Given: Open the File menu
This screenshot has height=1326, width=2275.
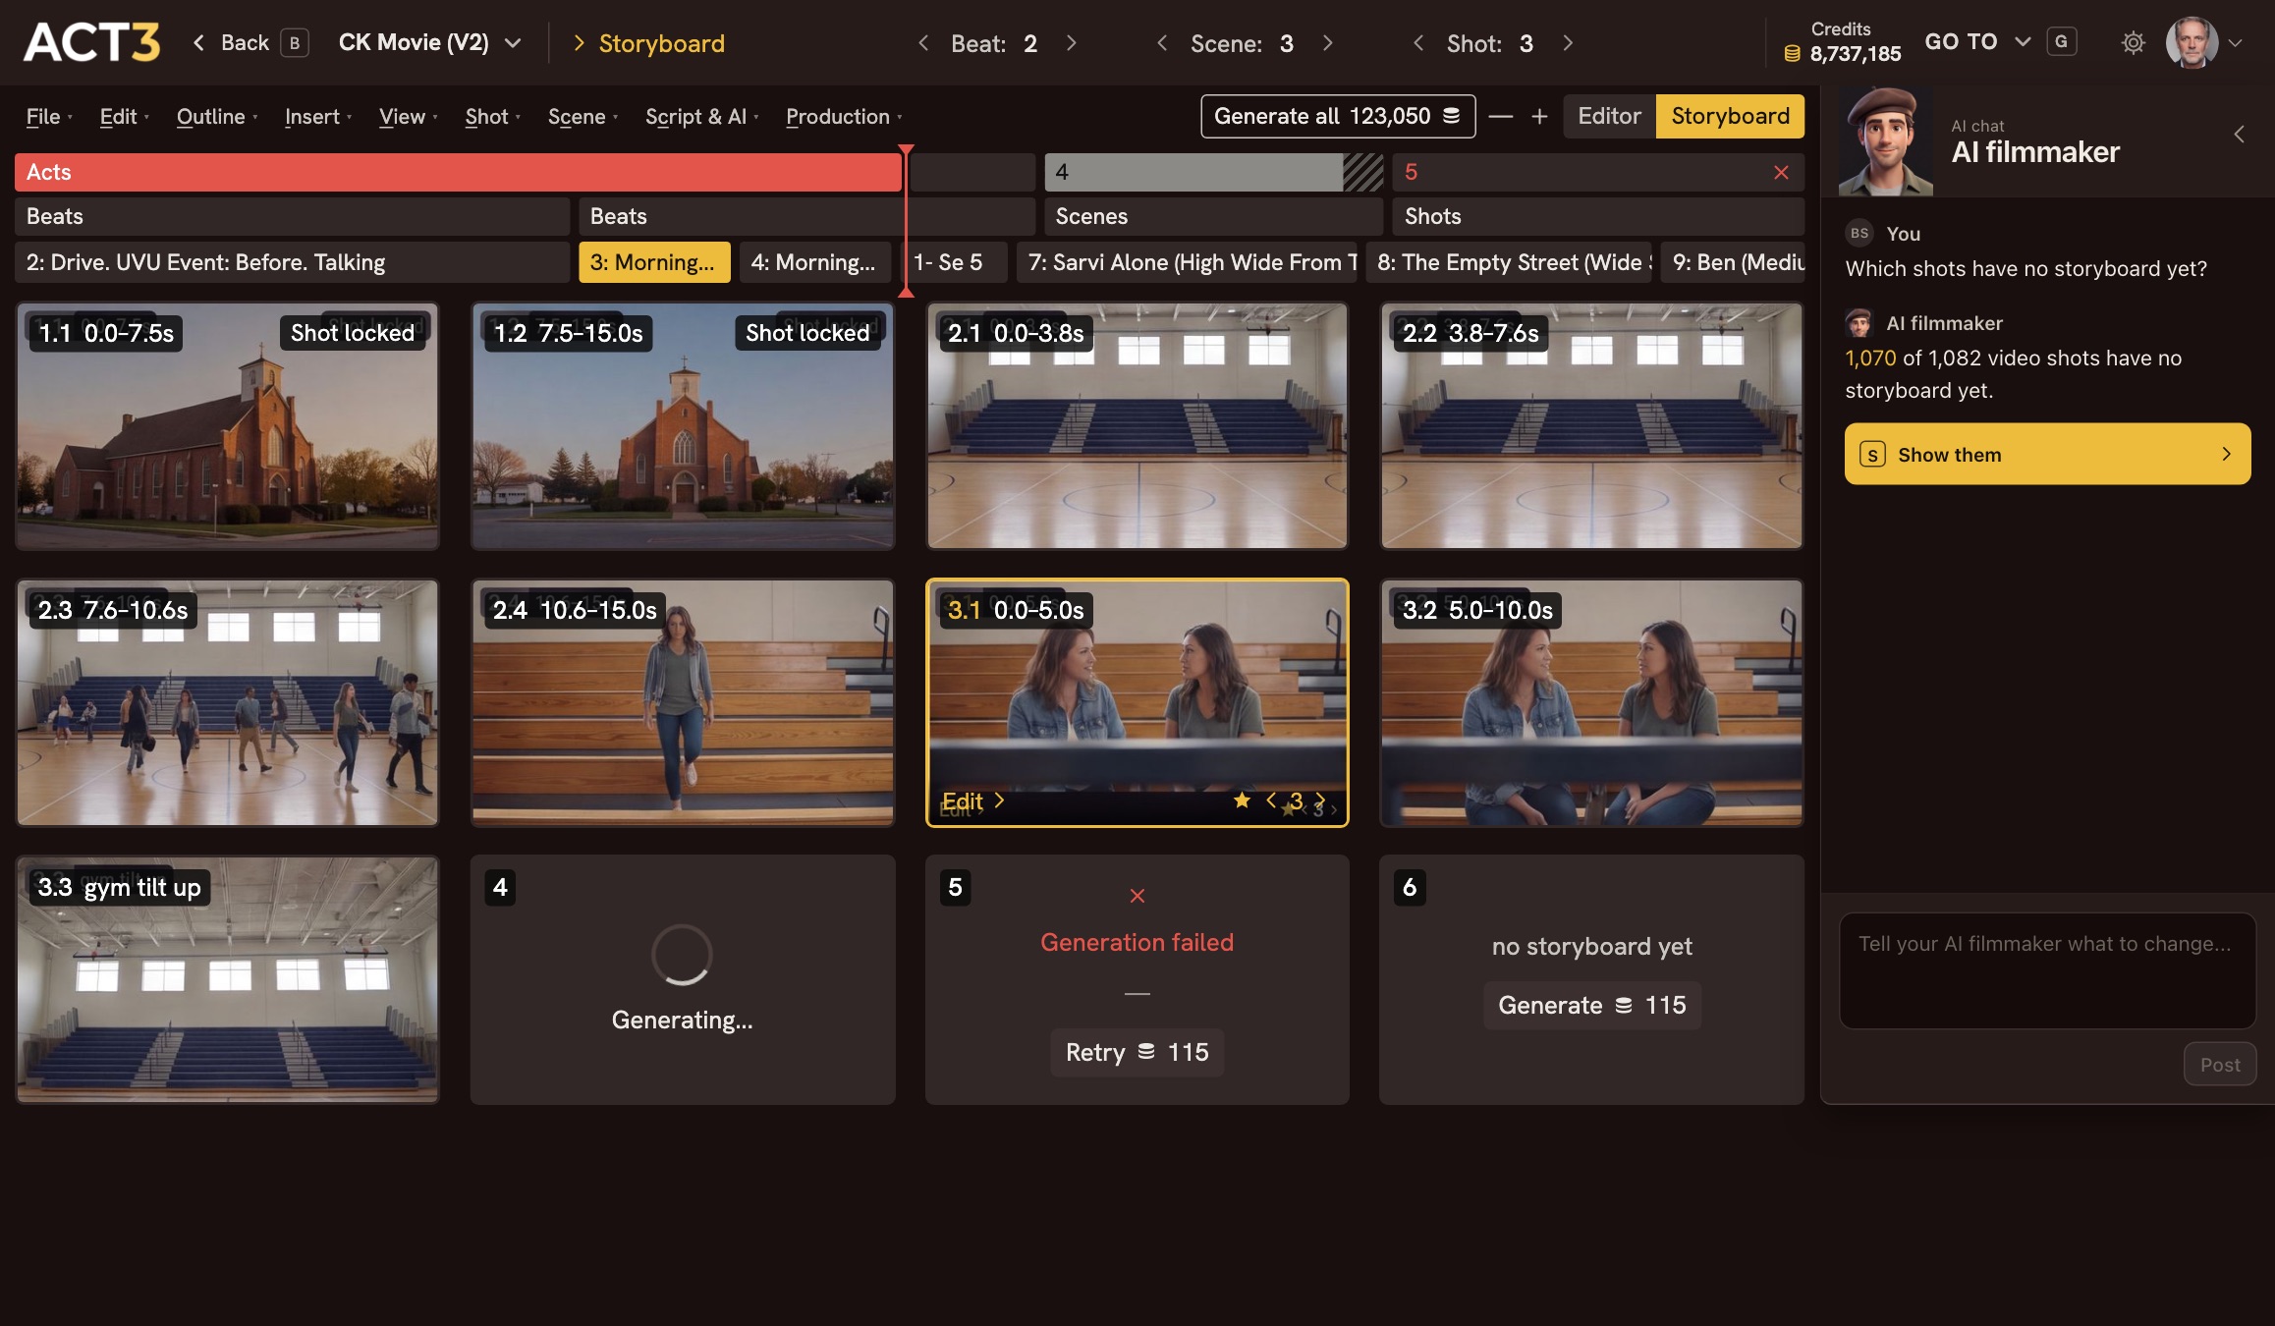Looking at the screenshot, I should coord(49,116).
